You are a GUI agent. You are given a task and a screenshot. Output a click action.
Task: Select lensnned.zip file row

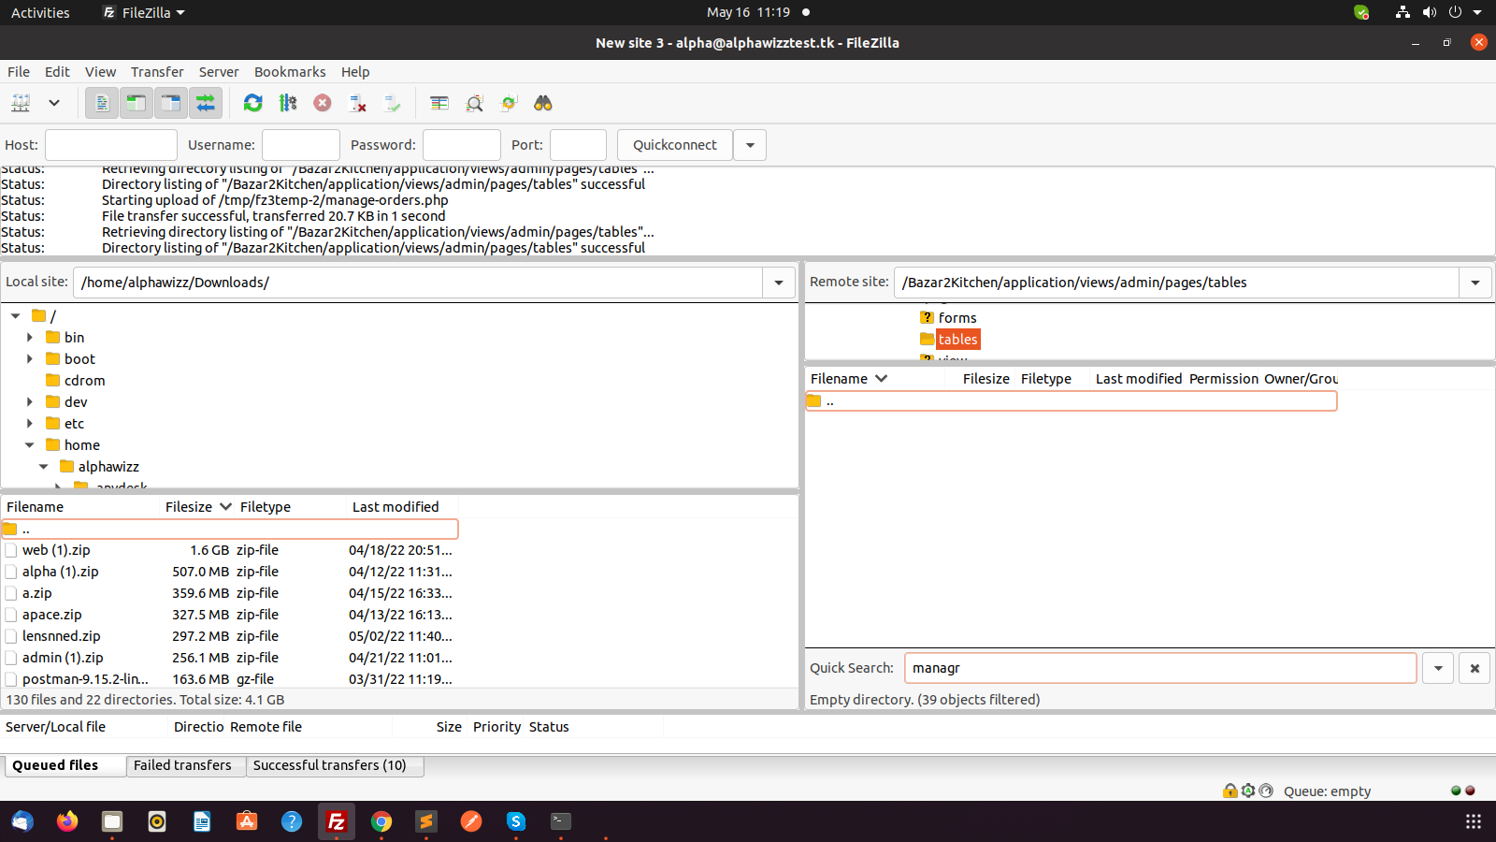pyautogui.click(x=230, y=636)
